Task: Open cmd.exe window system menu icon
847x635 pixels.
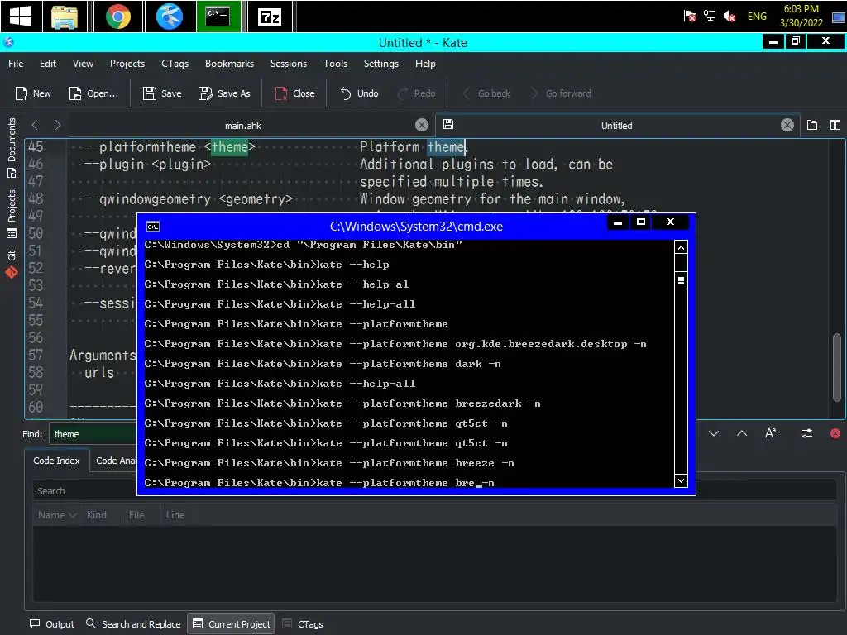Action: (153, 227)
